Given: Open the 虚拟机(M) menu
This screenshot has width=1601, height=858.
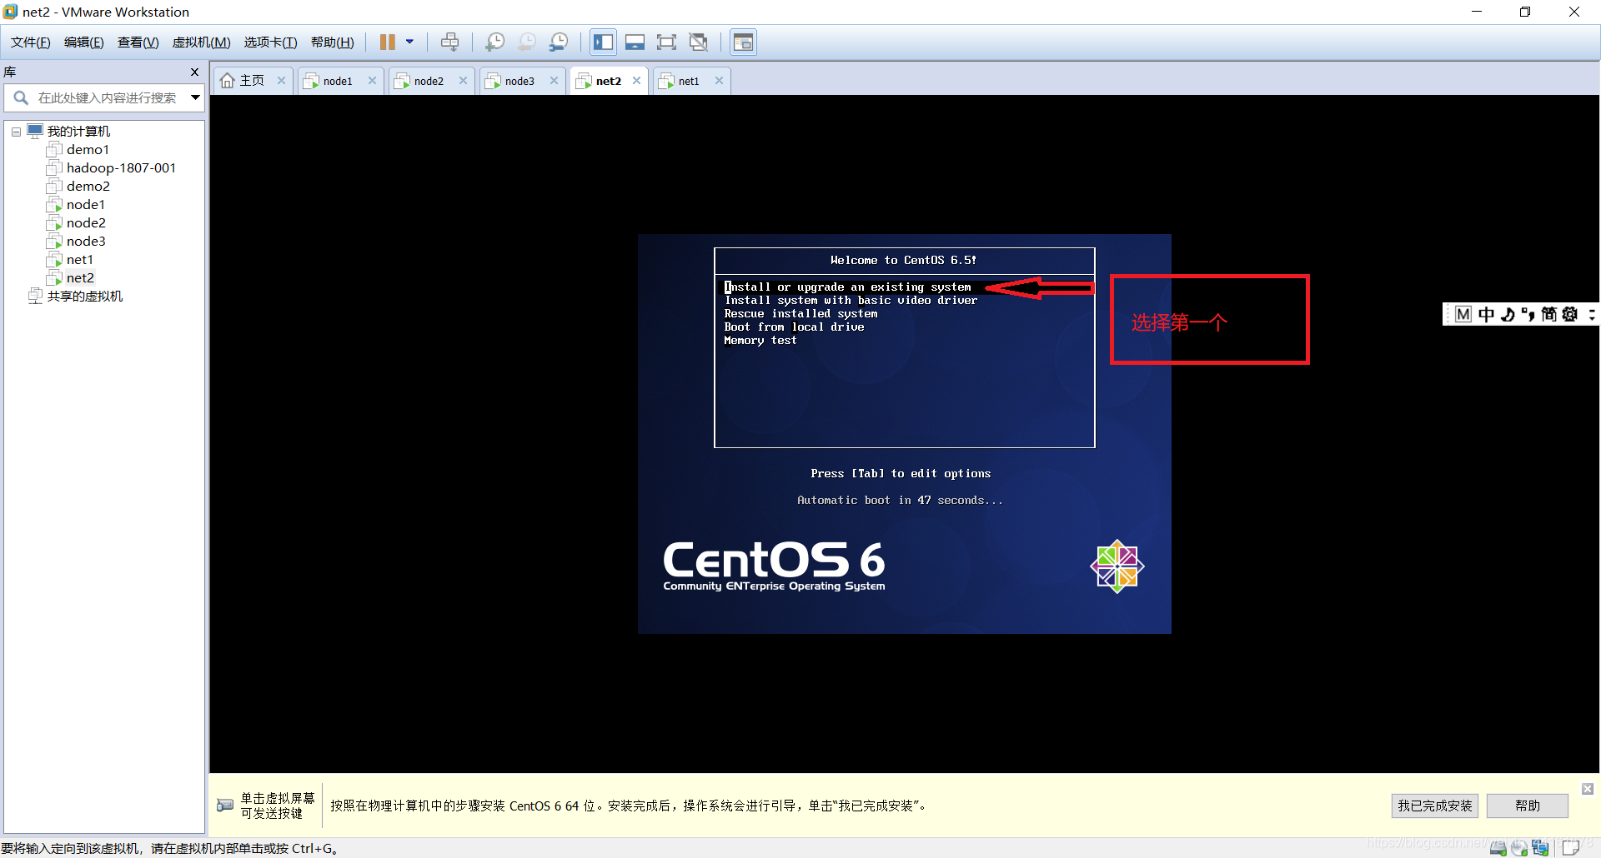Looking at the screenshot, I should click(201, 42).
